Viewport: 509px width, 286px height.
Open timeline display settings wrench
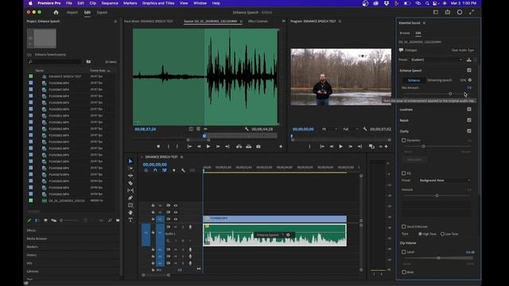click(184, 170)
